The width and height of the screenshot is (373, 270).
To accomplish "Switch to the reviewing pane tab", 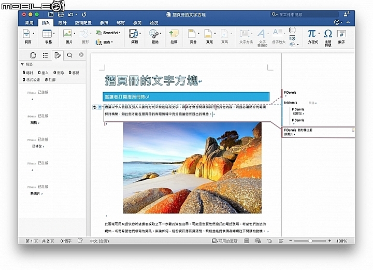I will [58, 55].
